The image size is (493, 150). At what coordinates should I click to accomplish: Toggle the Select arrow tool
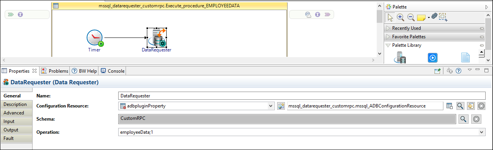point(390,17)
